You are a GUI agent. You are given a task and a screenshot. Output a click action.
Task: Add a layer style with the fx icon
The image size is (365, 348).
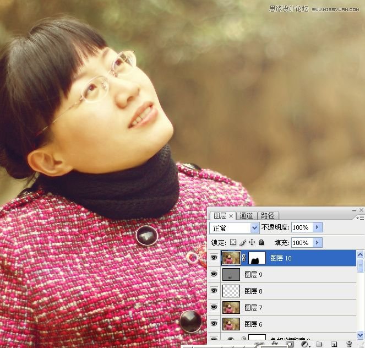pos(275,344)
